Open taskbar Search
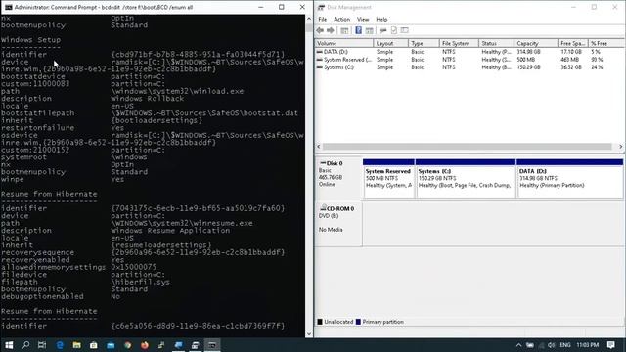This screenshot has height=352, width=626. tap(26, 345)
